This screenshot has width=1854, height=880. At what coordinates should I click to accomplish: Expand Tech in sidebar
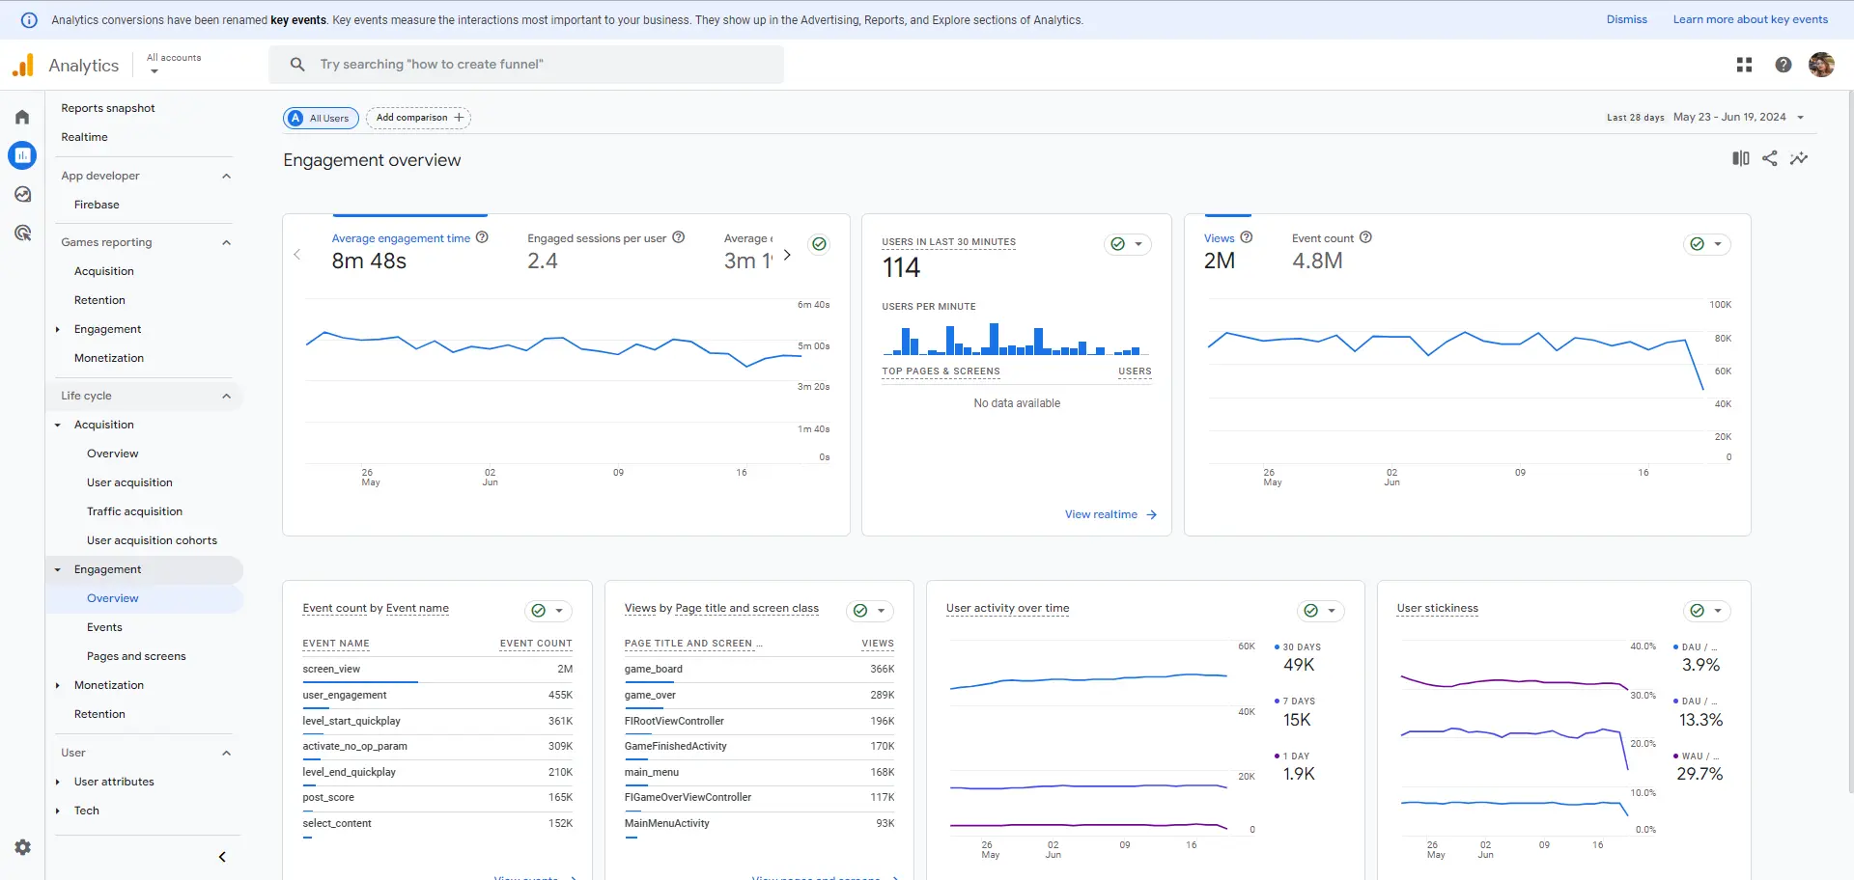tap(58, 811)
